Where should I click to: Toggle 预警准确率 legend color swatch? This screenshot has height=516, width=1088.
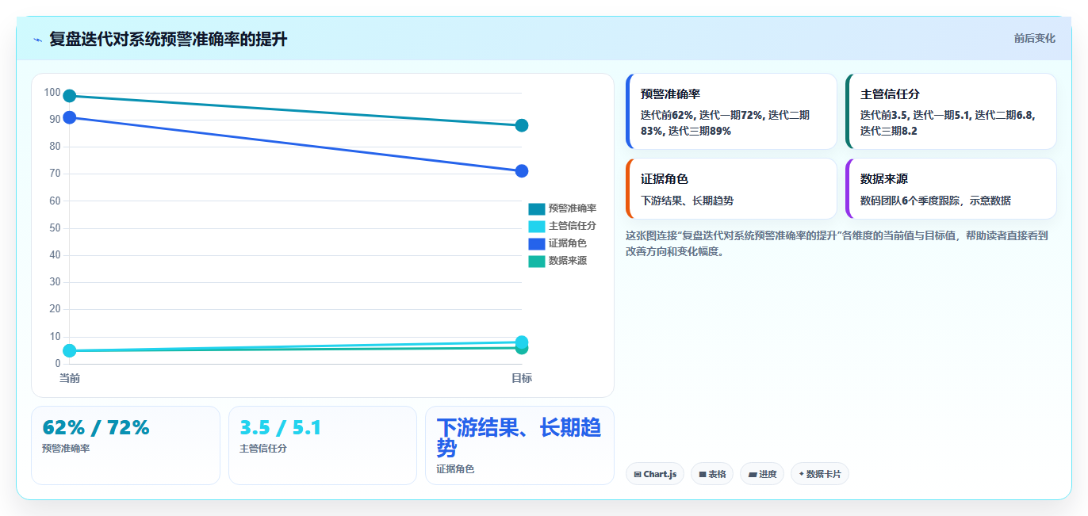point(537,208)
